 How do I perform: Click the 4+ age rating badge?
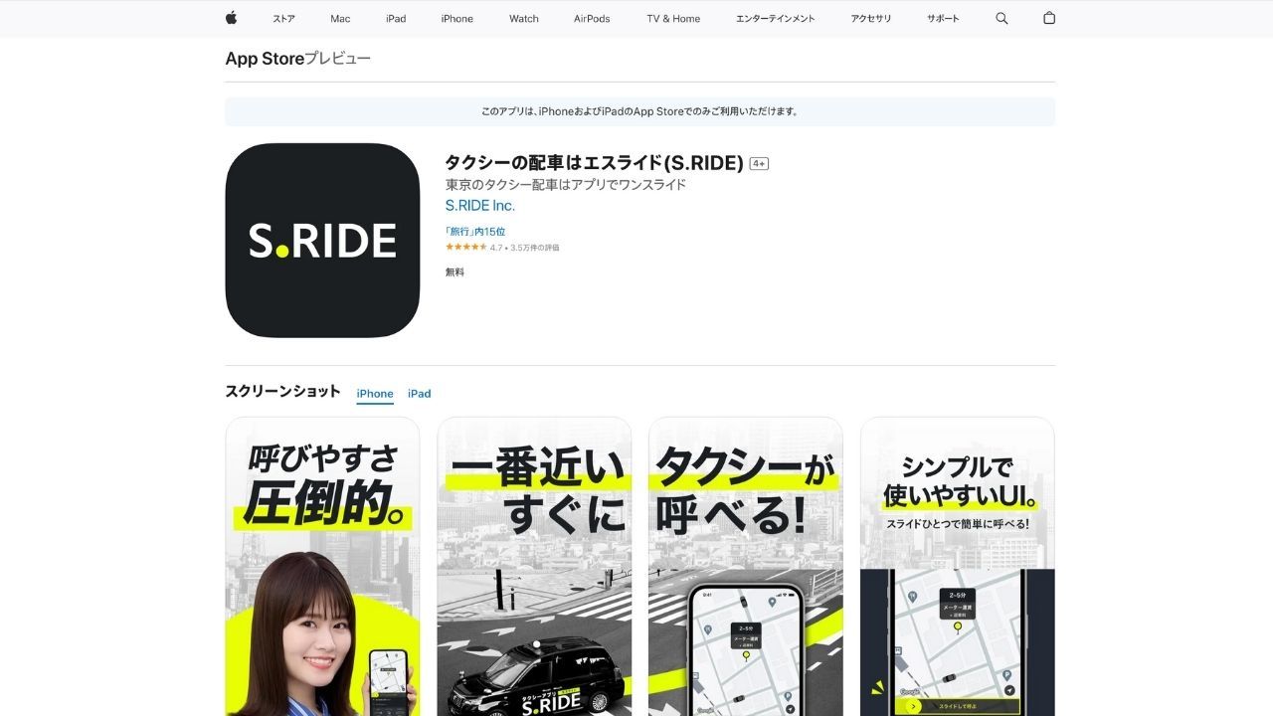click(759, 164)
